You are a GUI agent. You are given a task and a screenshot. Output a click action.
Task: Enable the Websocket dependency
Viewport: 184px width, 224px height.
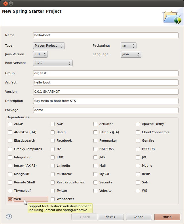[53, 199]
